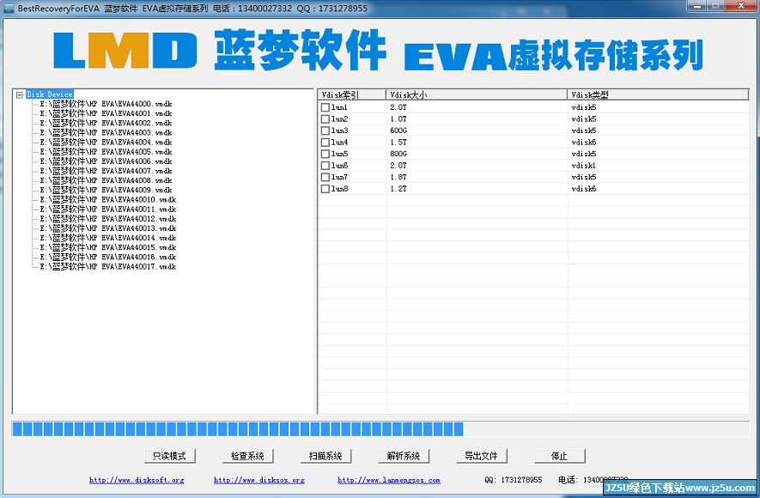Collapse the Disk Device tree node
Image resolution: width=760 pixels, height=498 pixels.
point(20,95)
